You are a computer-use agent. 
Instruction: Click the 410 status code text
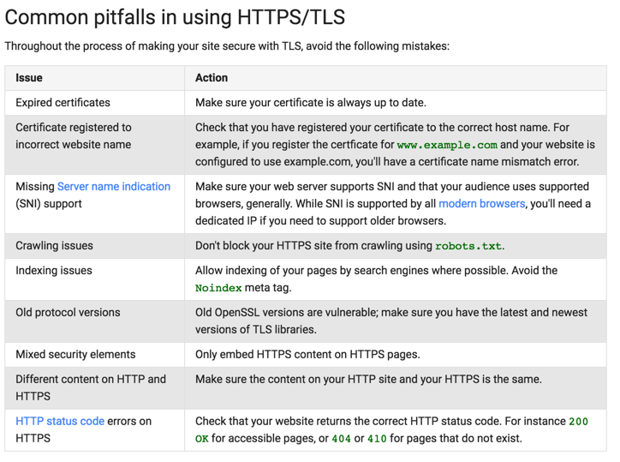[x=377, y=439]
